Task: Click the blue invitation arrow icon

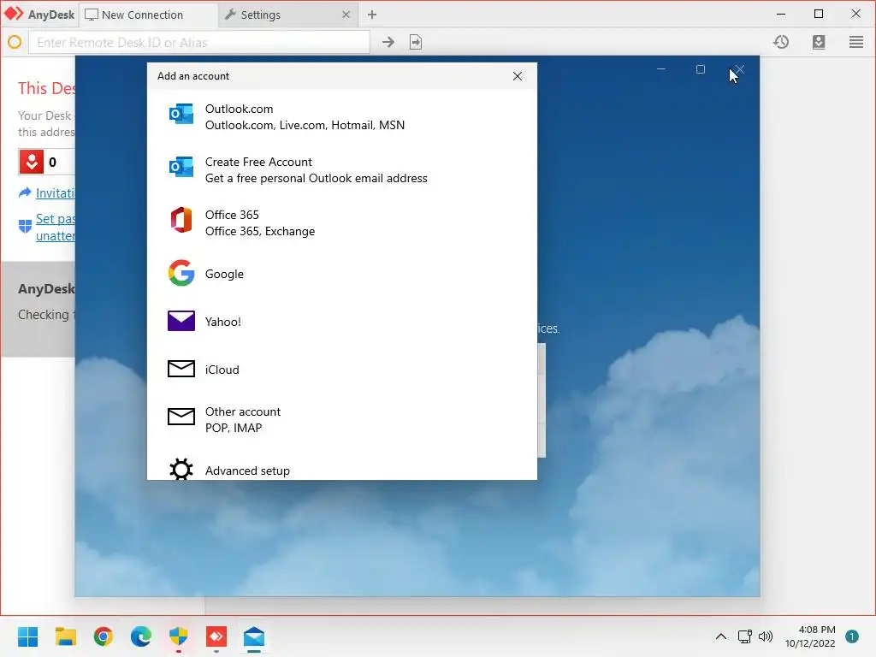Action: (x=25, y=192)
